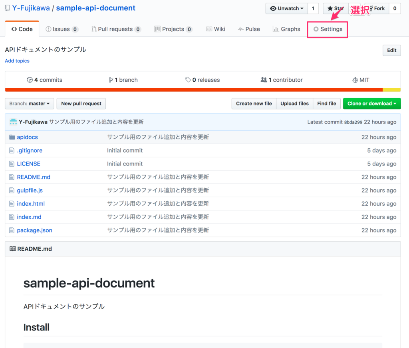The image size is (409, 348).
Task: Click the Y-Fujikawa avatar in commit bar
Action: (x=13, y=122)
